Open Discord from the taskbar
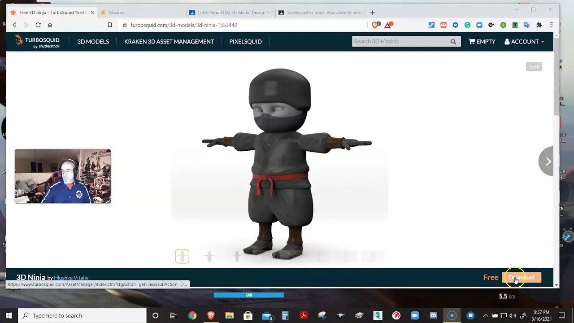This screenshot has width=574, height=323. pyautogui.click(x=433, y=315)
